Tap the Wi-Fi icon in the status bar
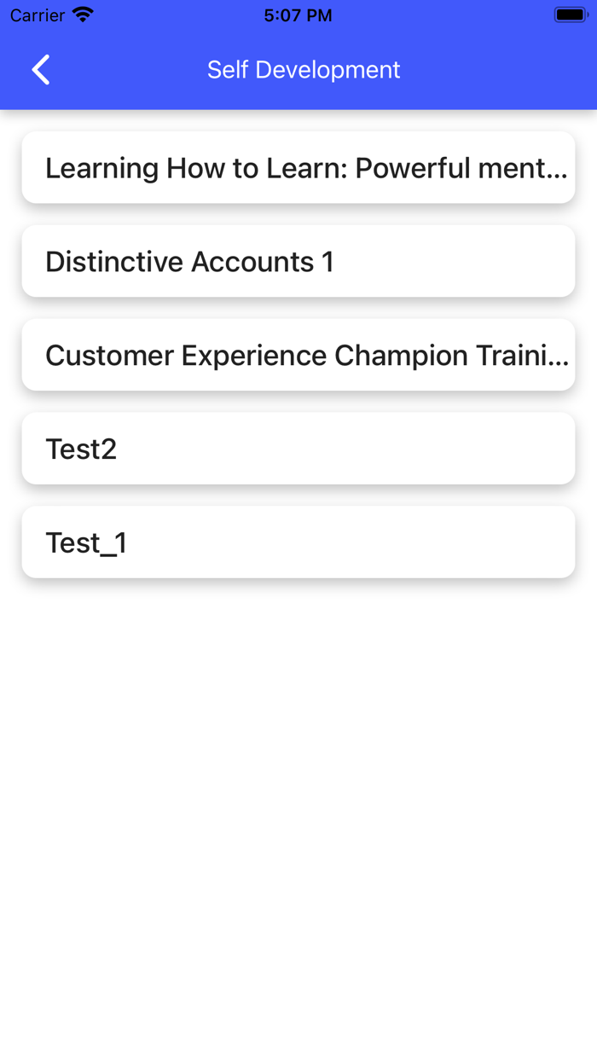 click(82, 14)
